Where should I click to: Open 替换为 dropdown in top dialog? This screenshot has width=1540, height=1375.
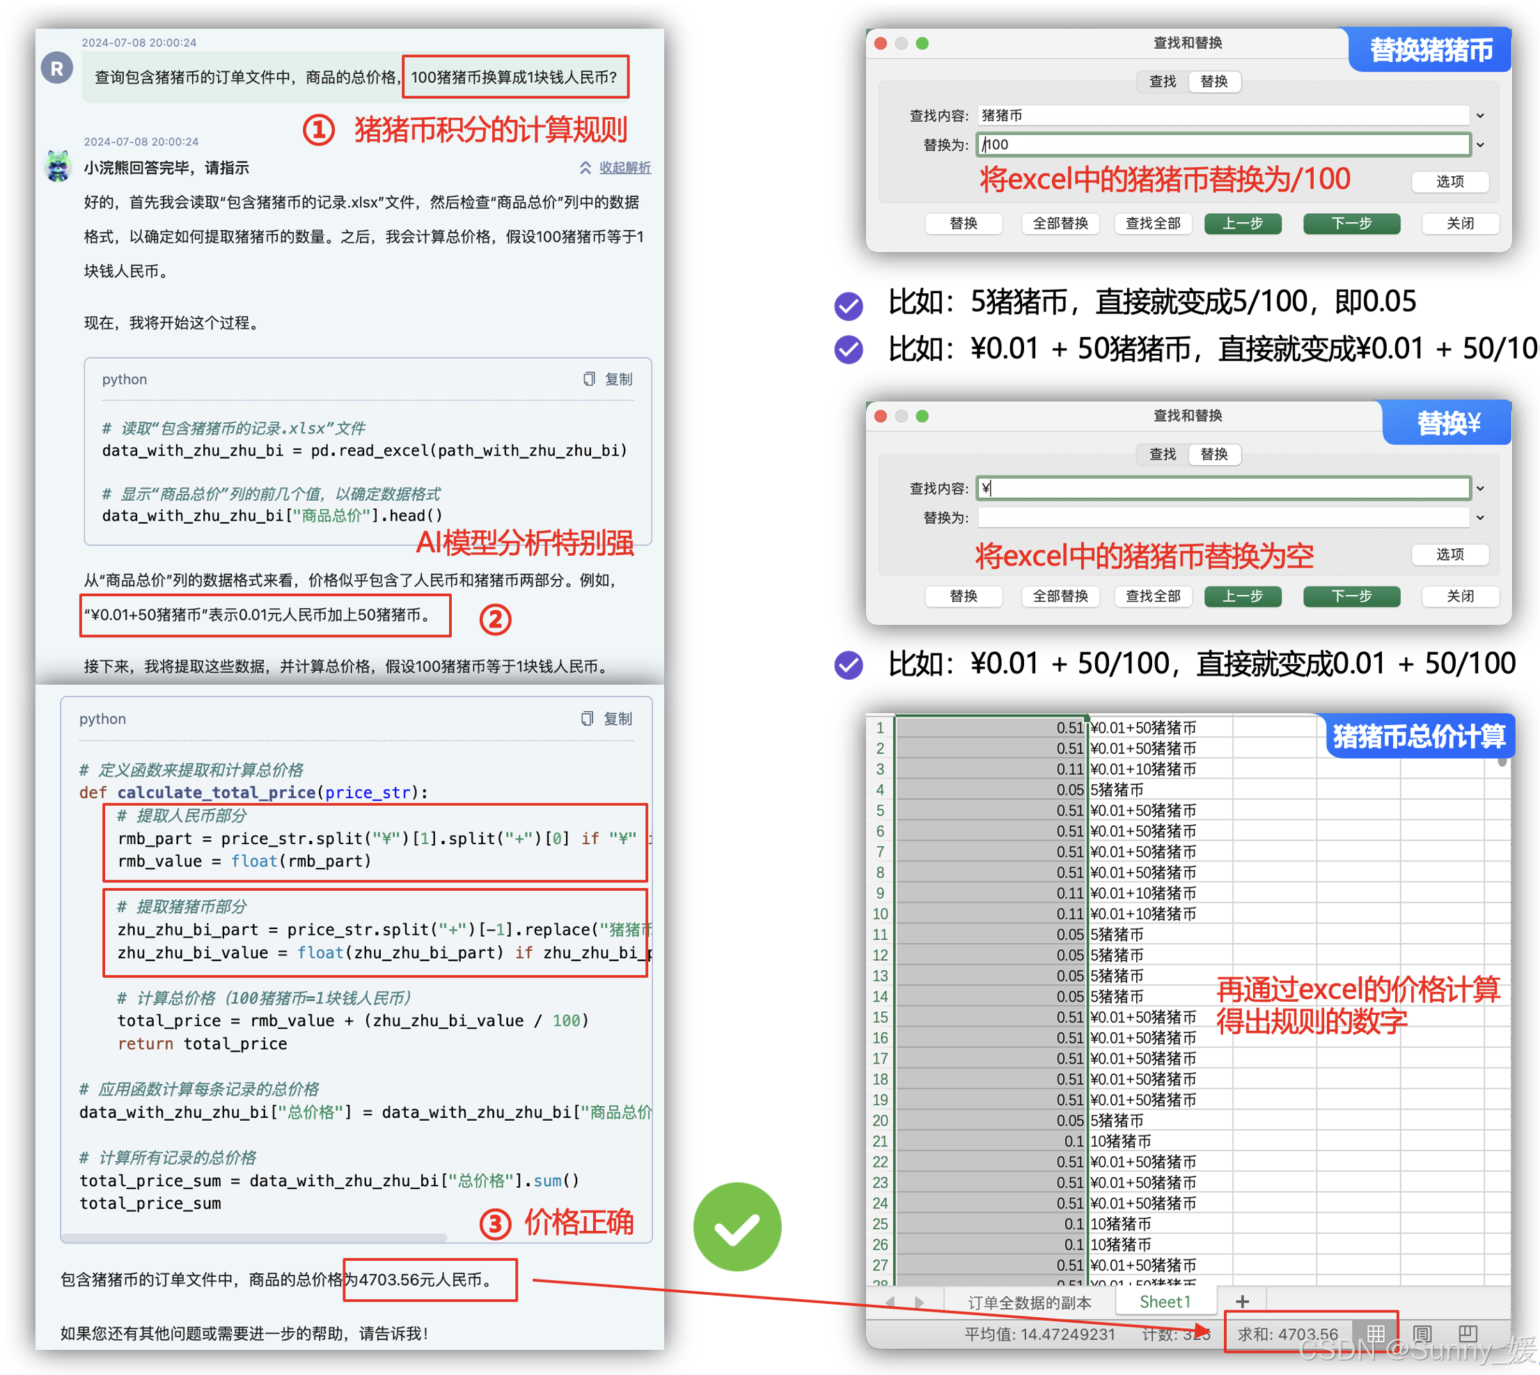(x=1480, y=145)
